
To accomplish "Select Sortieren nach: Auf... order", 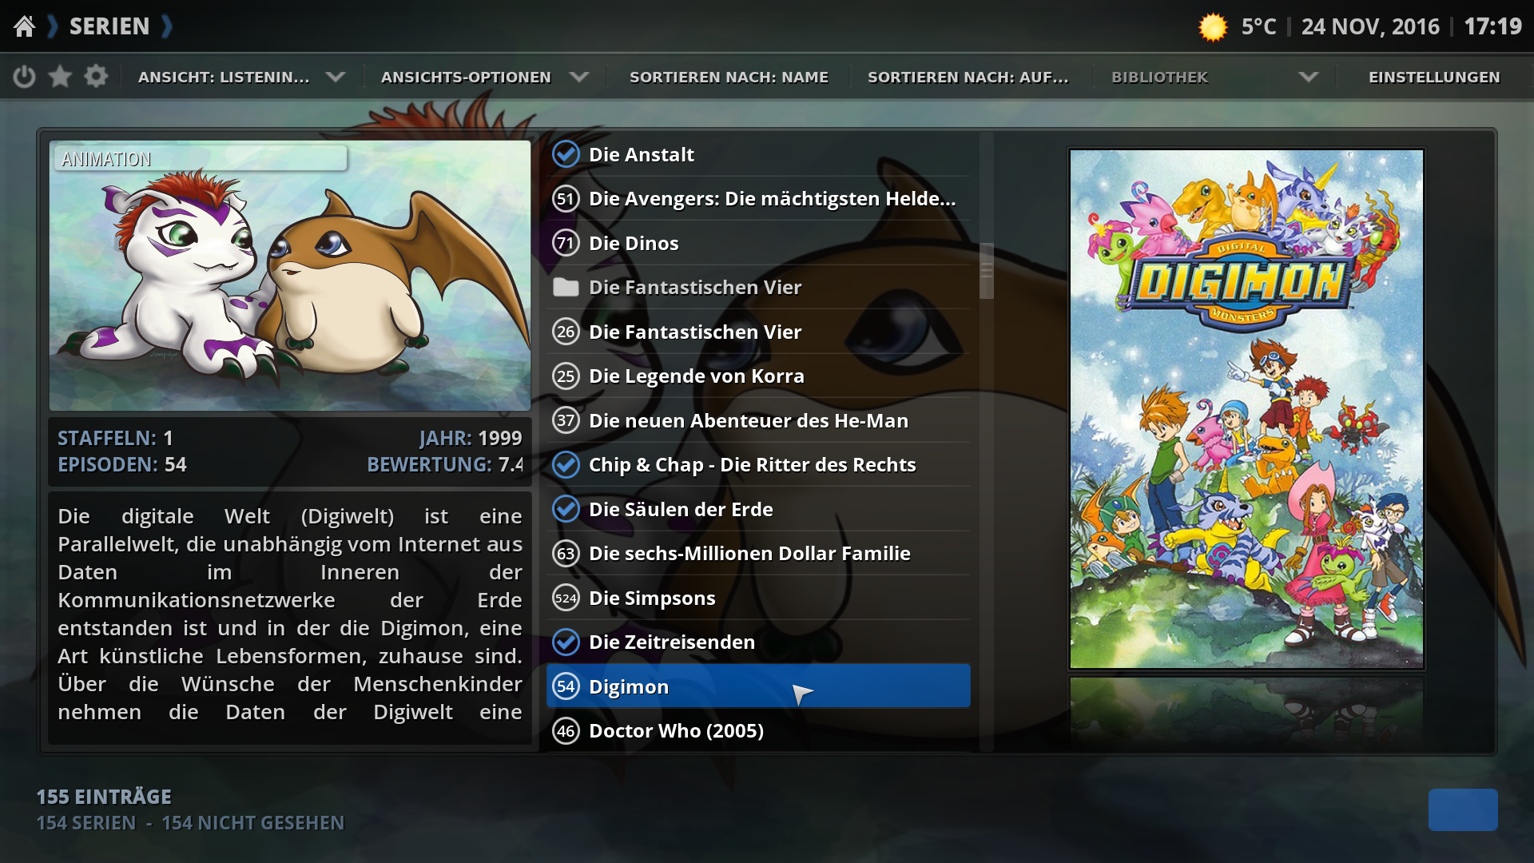I will click(968, 78).
